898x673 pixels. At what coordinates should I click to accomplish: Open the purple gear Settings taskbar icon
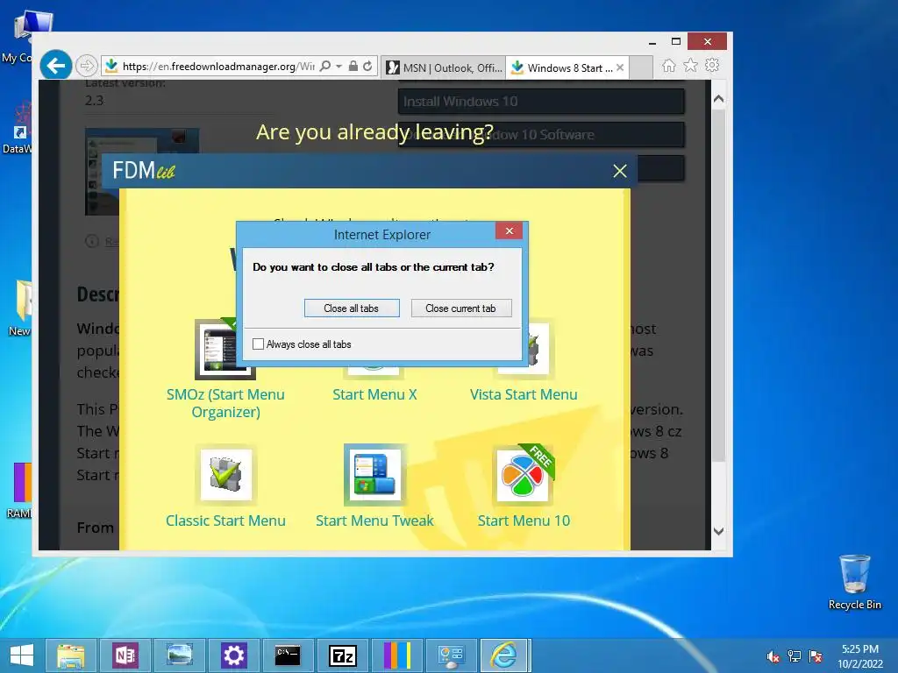coord(233,655)
